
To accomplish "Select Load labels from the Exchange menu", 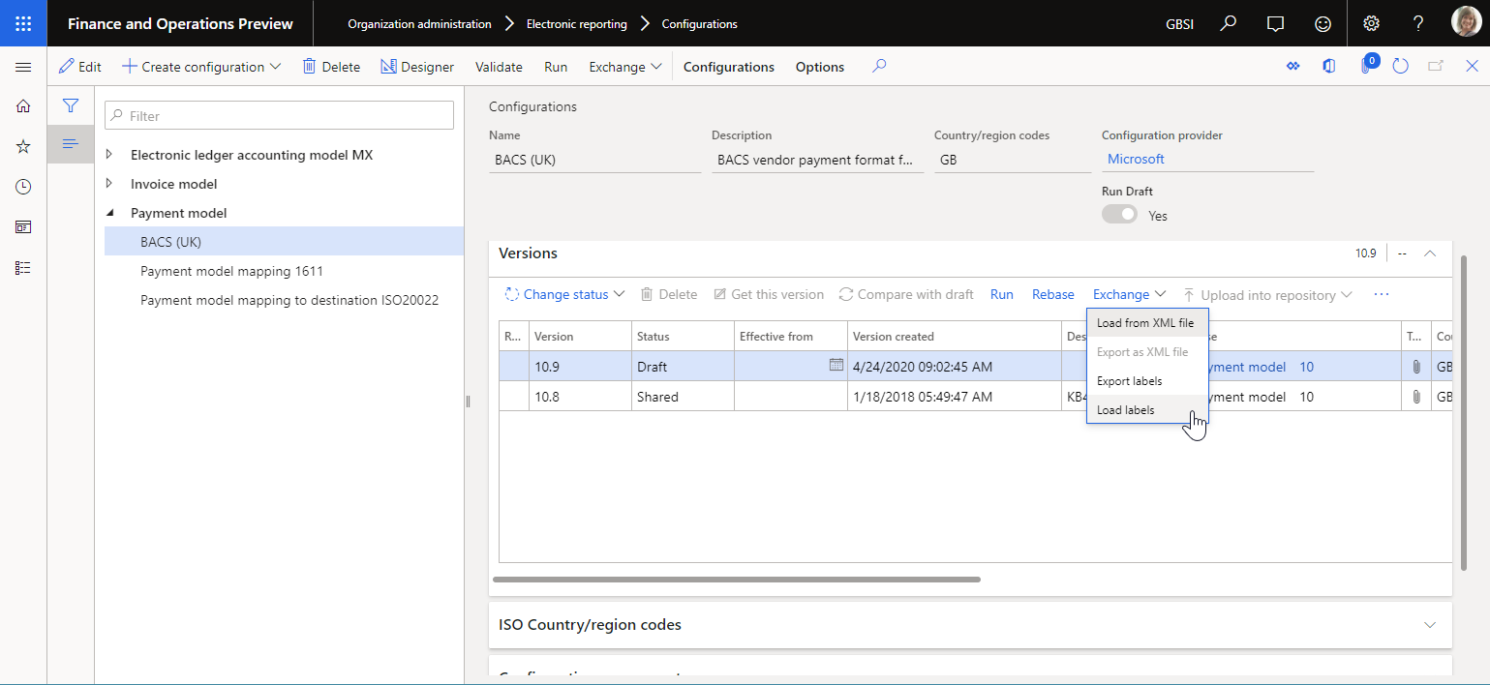I will 1126,409.
